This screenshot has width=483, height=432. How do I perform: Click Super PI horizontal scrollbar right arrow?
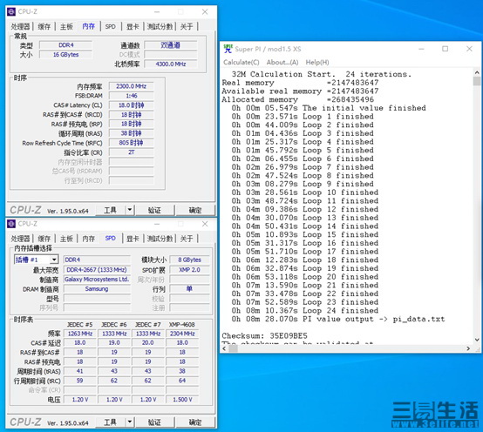coord(468,348)
